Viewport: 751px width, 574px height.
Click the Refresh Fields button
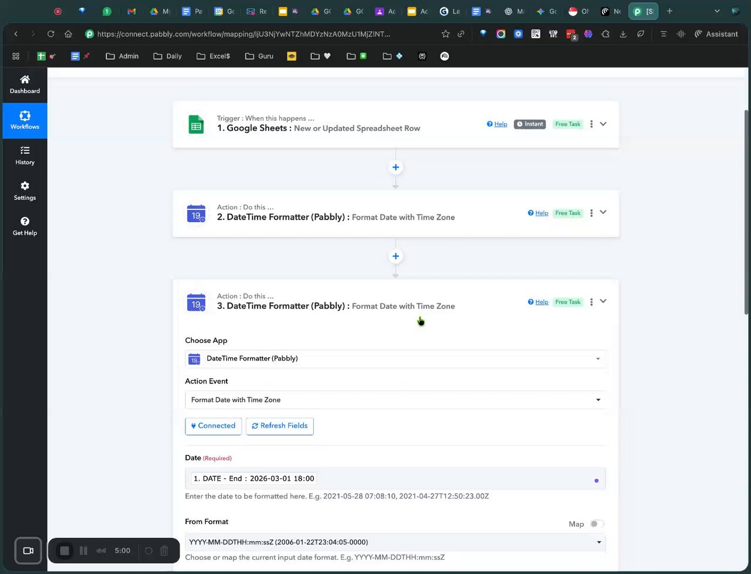280,426
